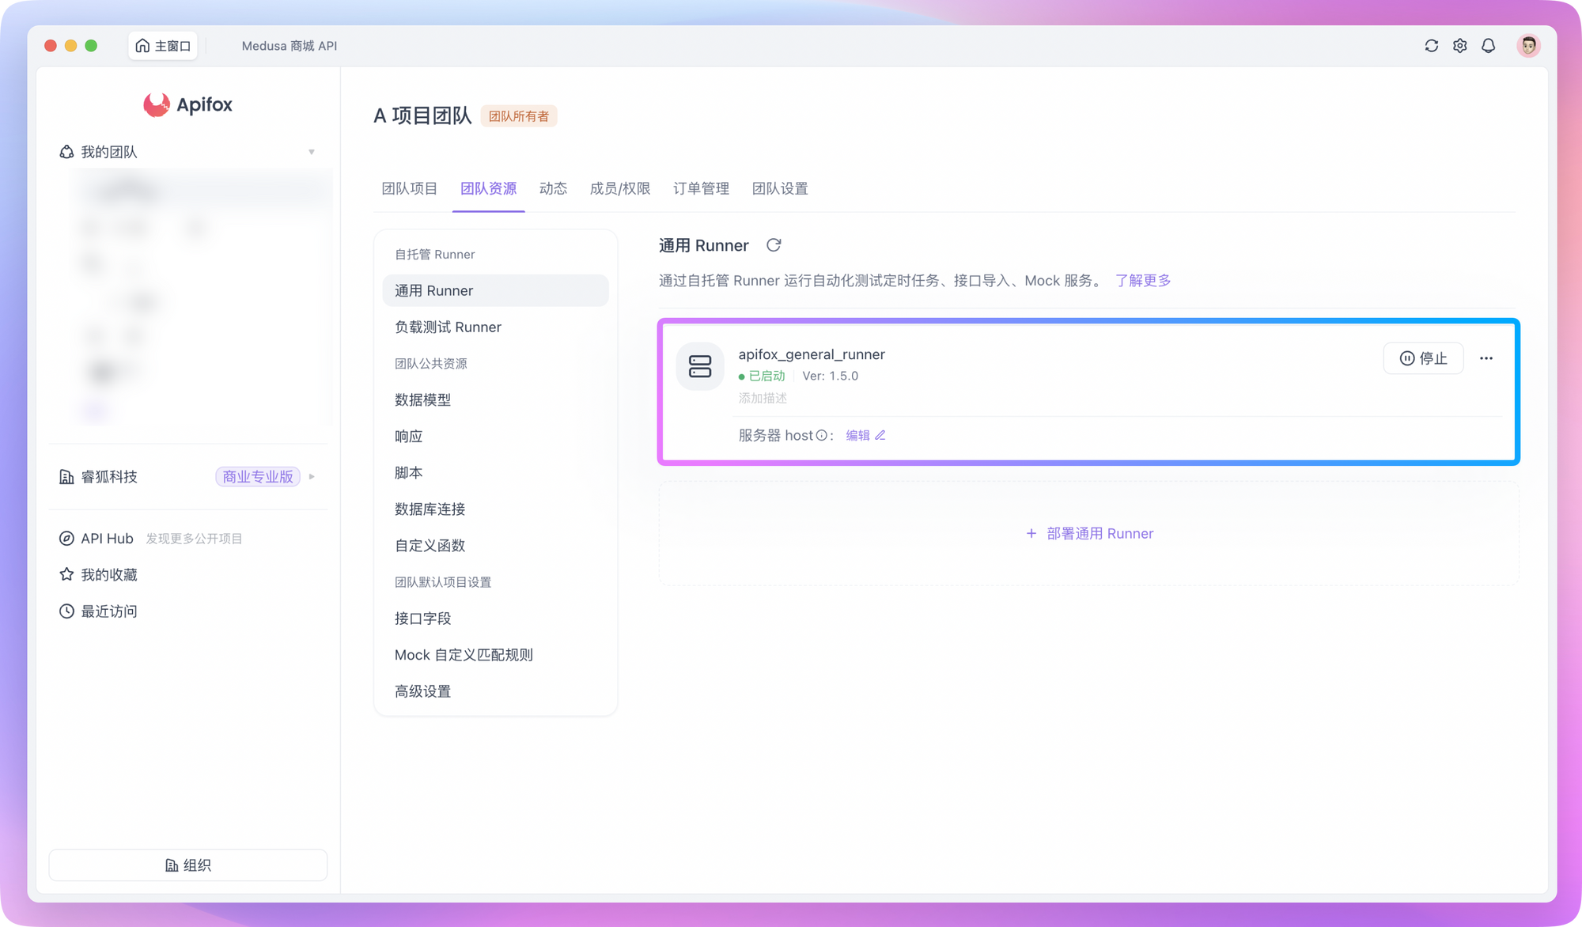Open the 动态 tab
The image size is (1582, 927).
pyautogui.click(x=554, y=188)
